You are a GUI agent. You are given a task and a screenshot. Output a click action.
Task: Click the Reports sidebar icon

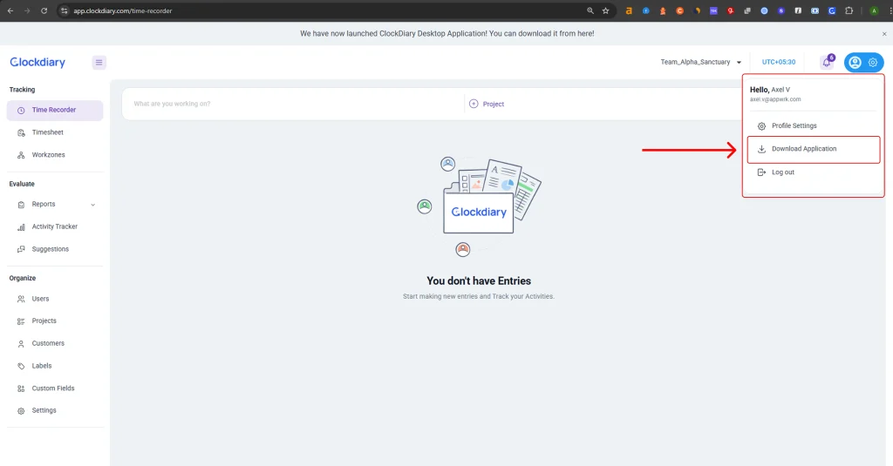21,205
